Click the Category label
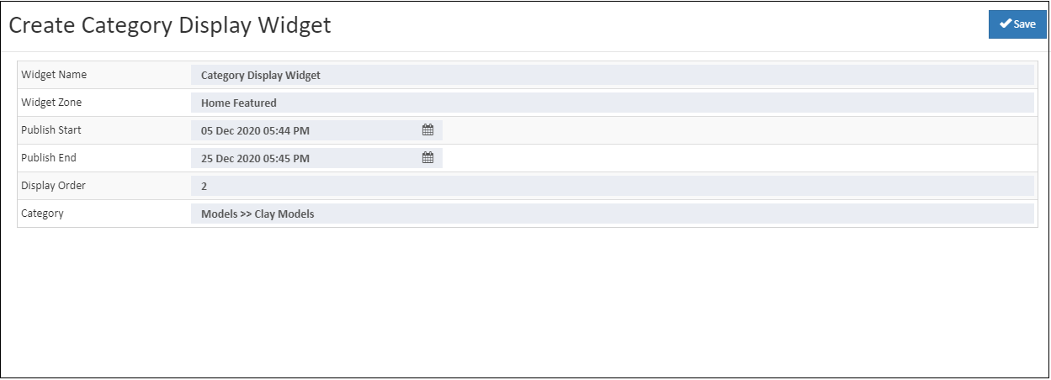 point(42,214)
